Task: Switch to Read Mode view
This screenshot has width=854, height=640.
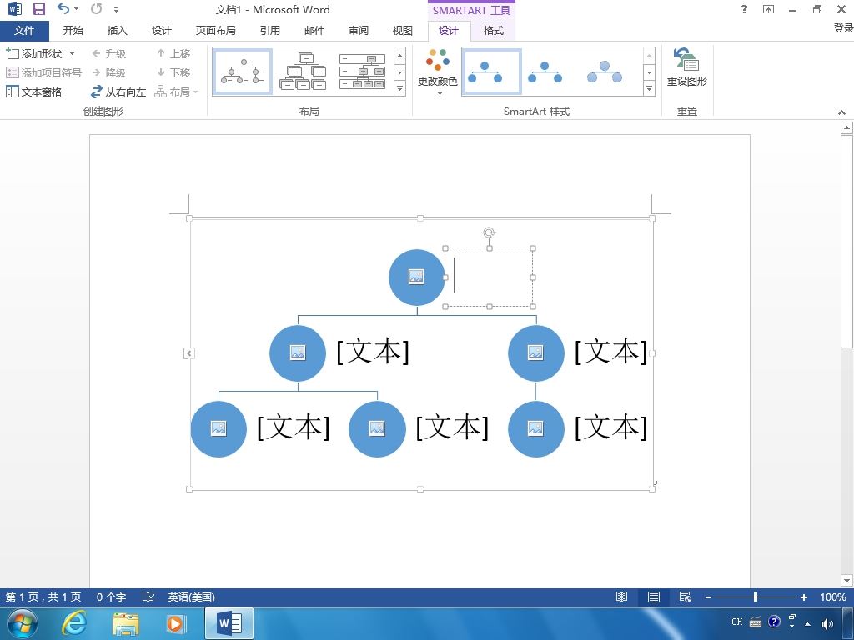Action: tap(621, 597)
